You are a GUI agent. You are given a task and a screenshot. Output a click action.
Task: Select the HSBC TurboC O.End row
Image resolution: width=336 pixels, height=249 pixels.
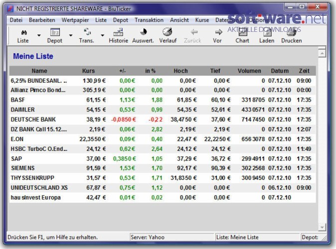pos(163,149)
